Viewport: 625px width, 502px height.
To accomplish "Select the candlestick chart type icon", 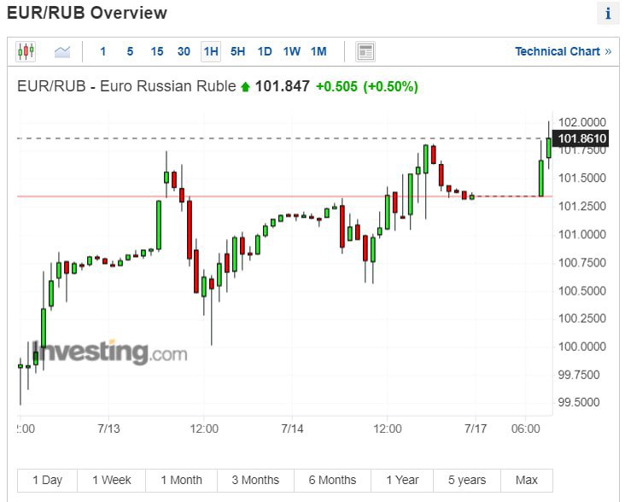I will coord(26,51).
